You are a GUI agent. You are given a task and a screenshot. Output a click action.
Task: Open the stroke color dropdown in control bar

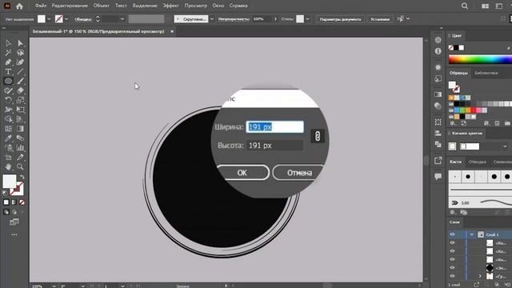66,19
